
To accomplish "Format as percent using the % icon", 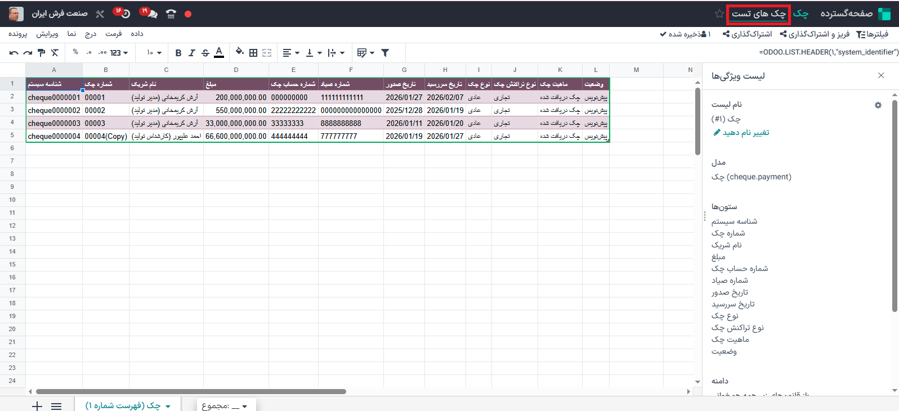I will tap(75, 52).
